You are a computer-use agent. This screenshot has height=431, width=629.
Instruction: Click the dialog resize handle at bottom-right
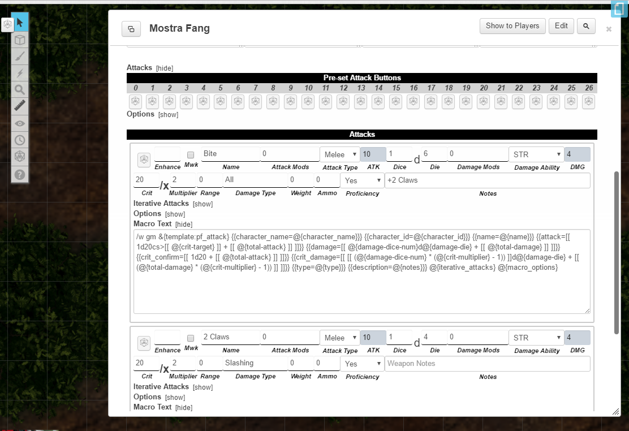616,412
